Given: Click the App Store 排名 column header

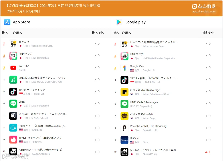Looking at the screenshot, I should click(x=5, y=33).
